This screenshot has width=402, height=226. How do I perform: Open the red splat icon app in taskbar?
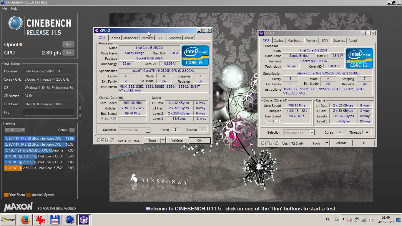(x=40, y=220)
